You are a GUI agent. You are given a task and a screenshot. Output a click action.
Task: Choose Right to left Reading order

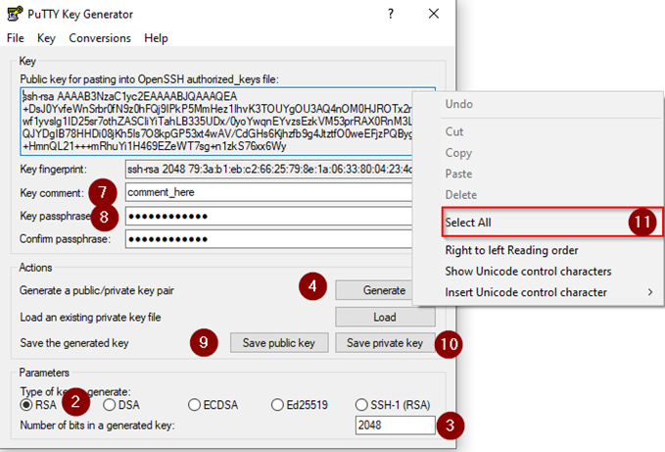538,250
